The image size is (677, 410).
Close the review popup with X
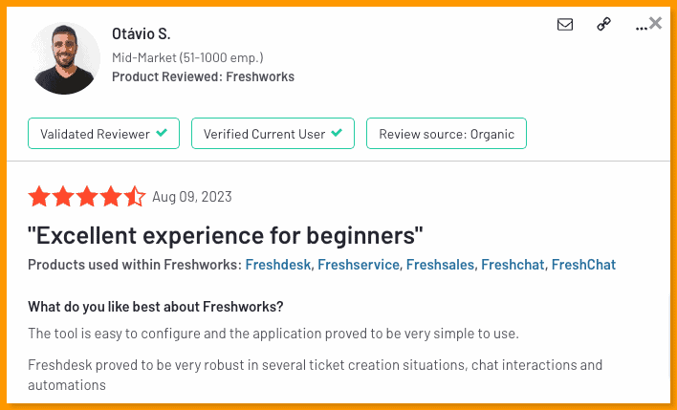tap(655, 23)
